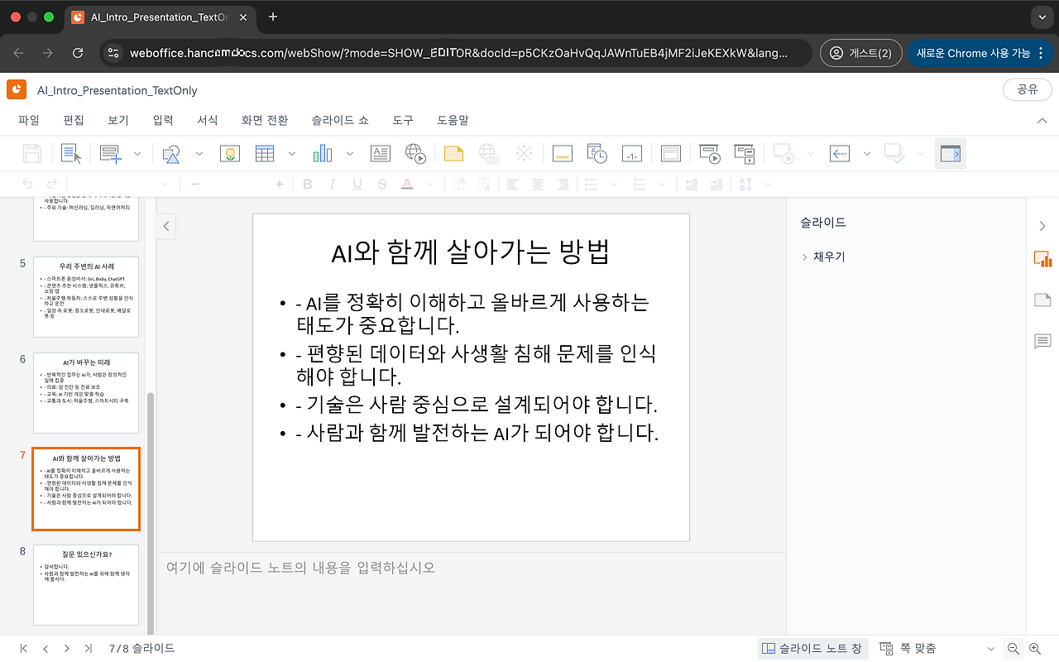Image resolution: width=1059 pixels, height=662 pixels.
Task: Open the chart dropdown arrow
Action: click(349, 153)
